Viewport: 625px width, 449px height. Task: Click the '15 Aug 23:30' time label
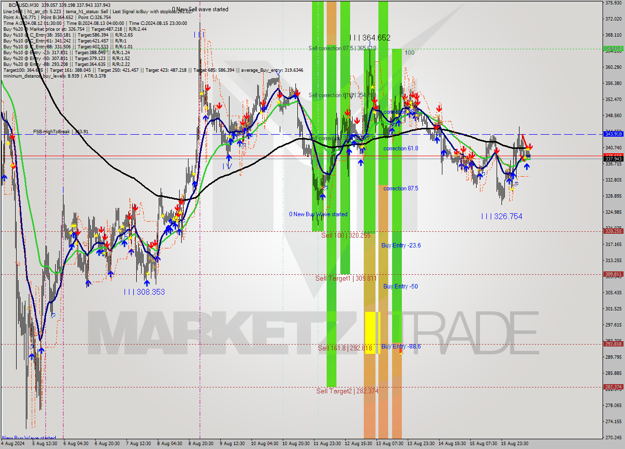tap(515, 444)
